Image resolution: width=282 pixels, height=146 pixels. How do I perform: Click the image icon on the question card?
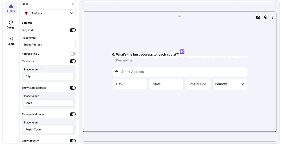[x=258, y=17]
